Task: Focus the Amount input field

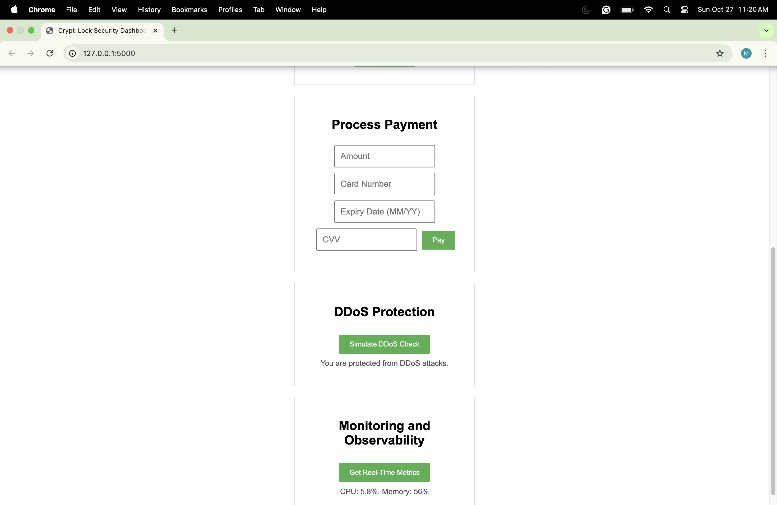Action: pos(384,156)
